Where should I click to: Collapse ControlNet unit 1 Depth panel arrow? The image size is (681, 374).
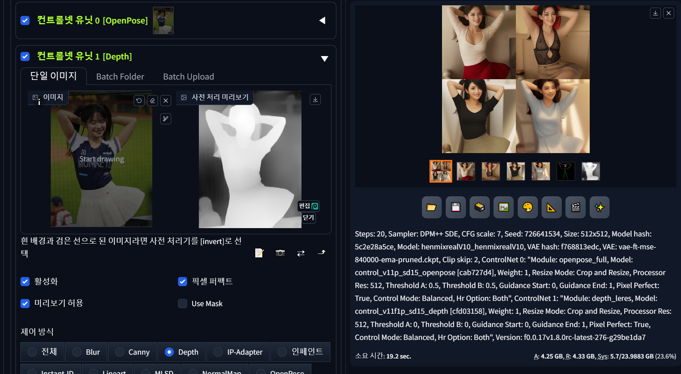[324, 58]
